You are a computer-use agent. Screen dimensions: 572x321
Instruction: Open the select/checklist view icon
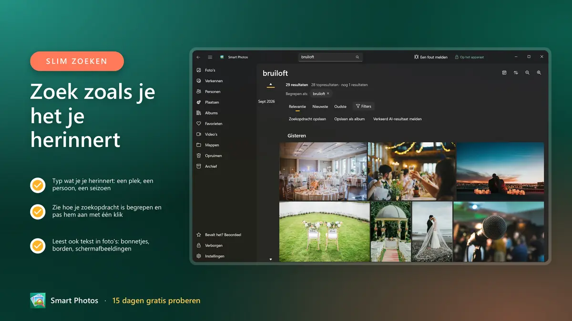pyautogui.click(x=504, y=73)
